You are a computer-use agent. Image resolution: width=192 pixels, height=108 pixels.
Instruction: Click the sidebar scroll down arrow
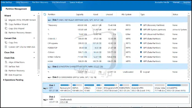pyautogui.click(x=39, y=75)
